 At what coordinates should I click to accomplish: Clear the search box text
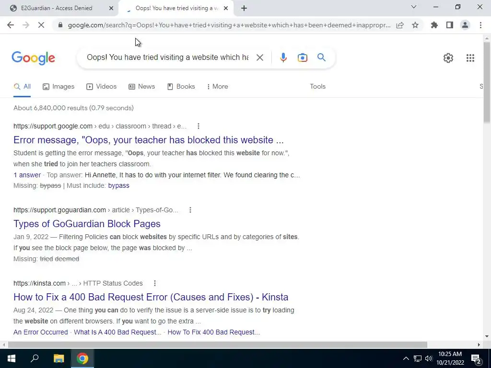[259, 57]
